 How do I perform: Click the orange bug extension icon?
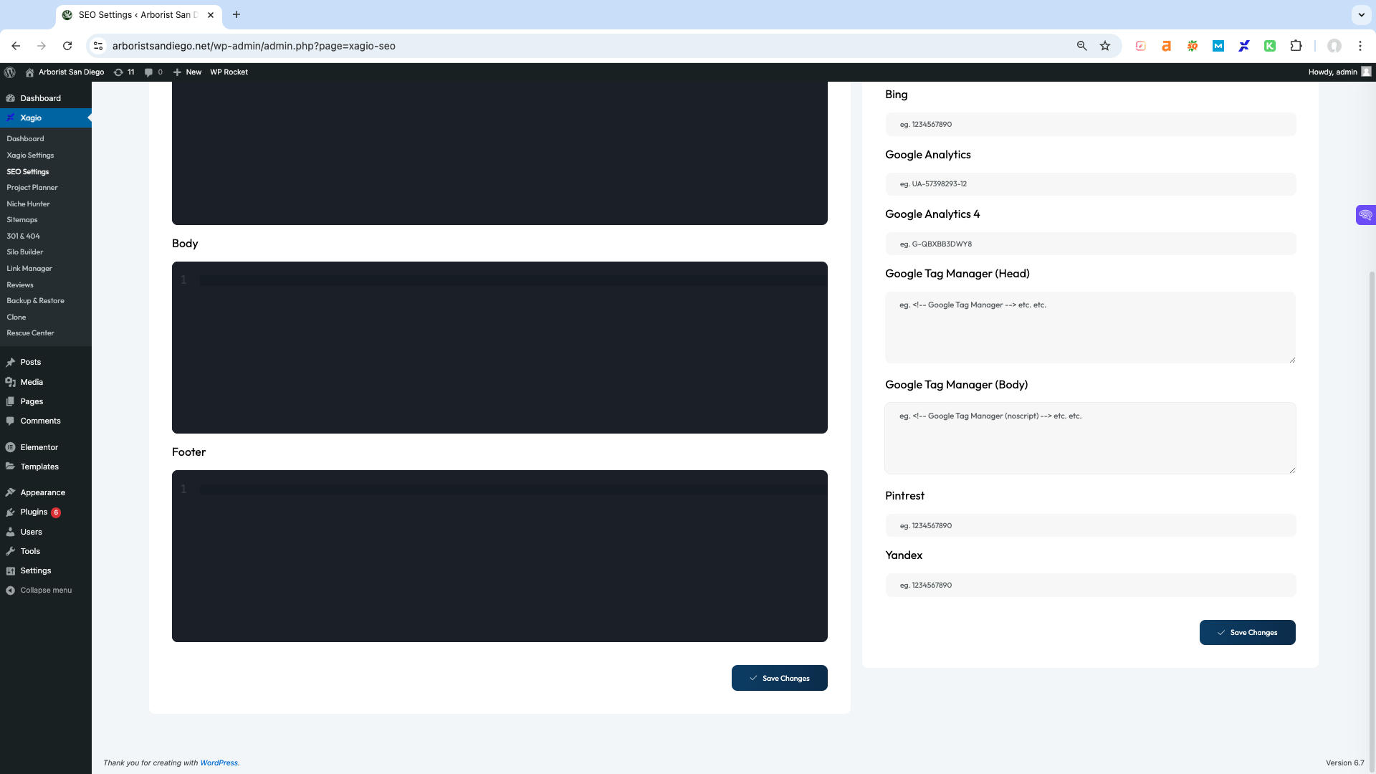(x=1193, y=46)
